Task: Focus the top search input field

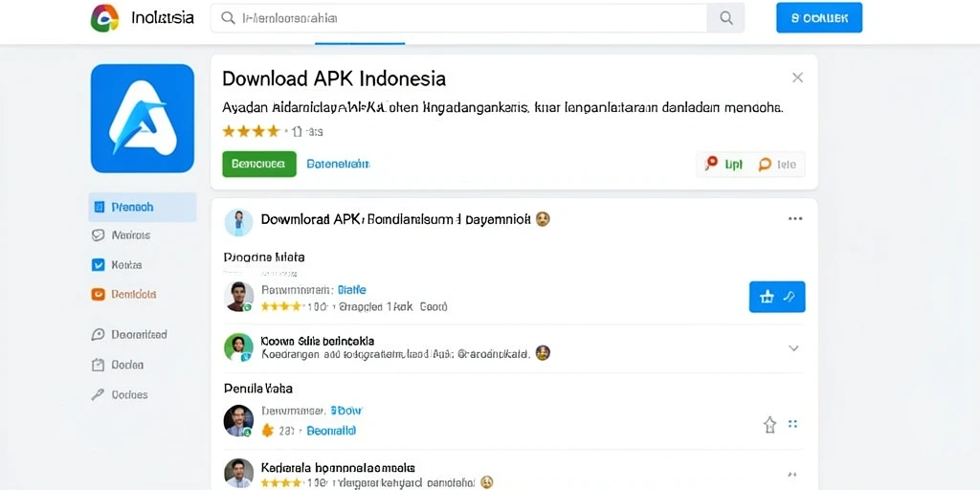Action: pos(458,18)
